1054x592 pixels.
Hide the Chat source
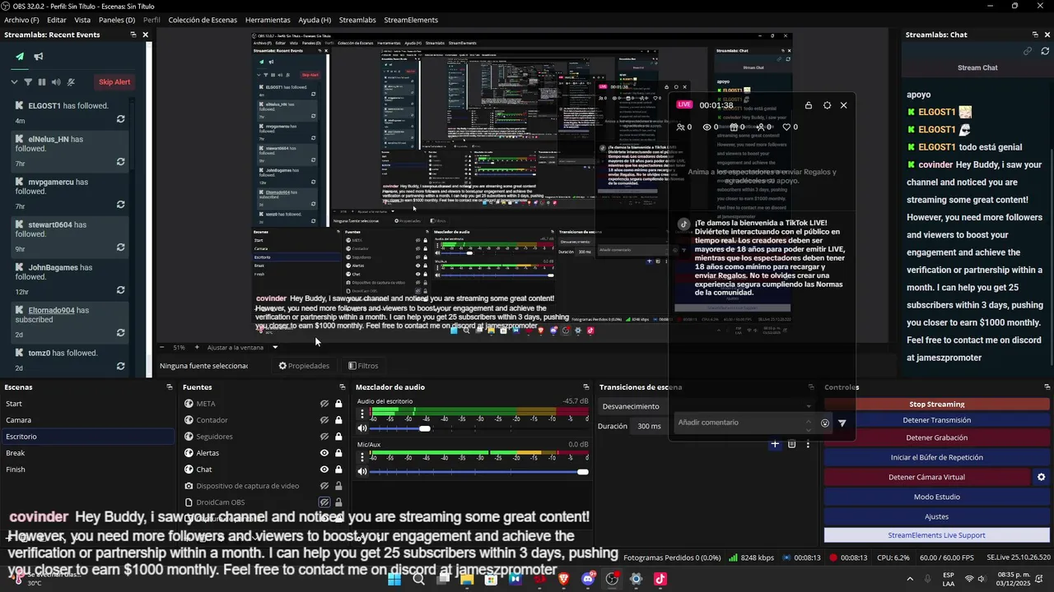click(x=324, y=469)
